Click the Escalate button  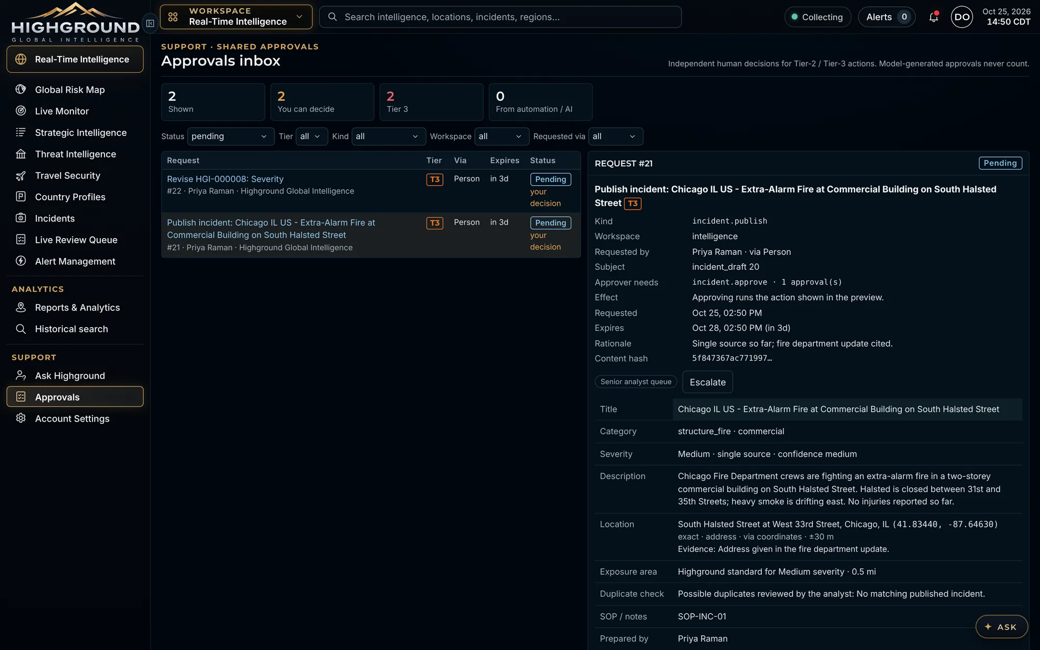[x=707, y=382]
